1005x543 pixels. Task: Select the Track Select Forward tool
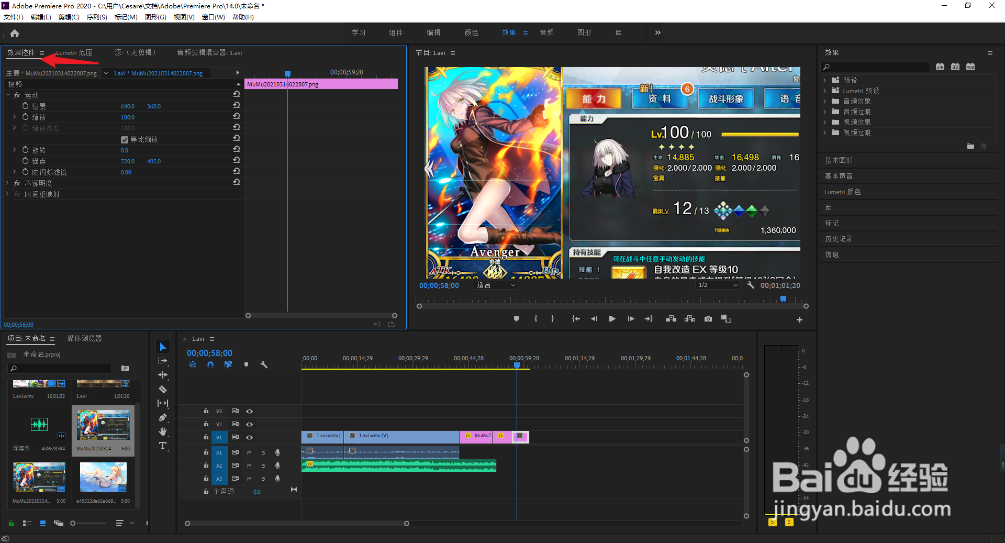pos(163,361)
